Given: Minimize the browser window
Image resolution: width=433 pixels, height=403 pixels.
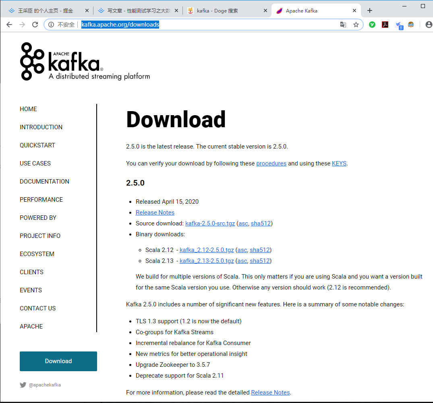Looking at the screenshot, I should pos(404,6).
